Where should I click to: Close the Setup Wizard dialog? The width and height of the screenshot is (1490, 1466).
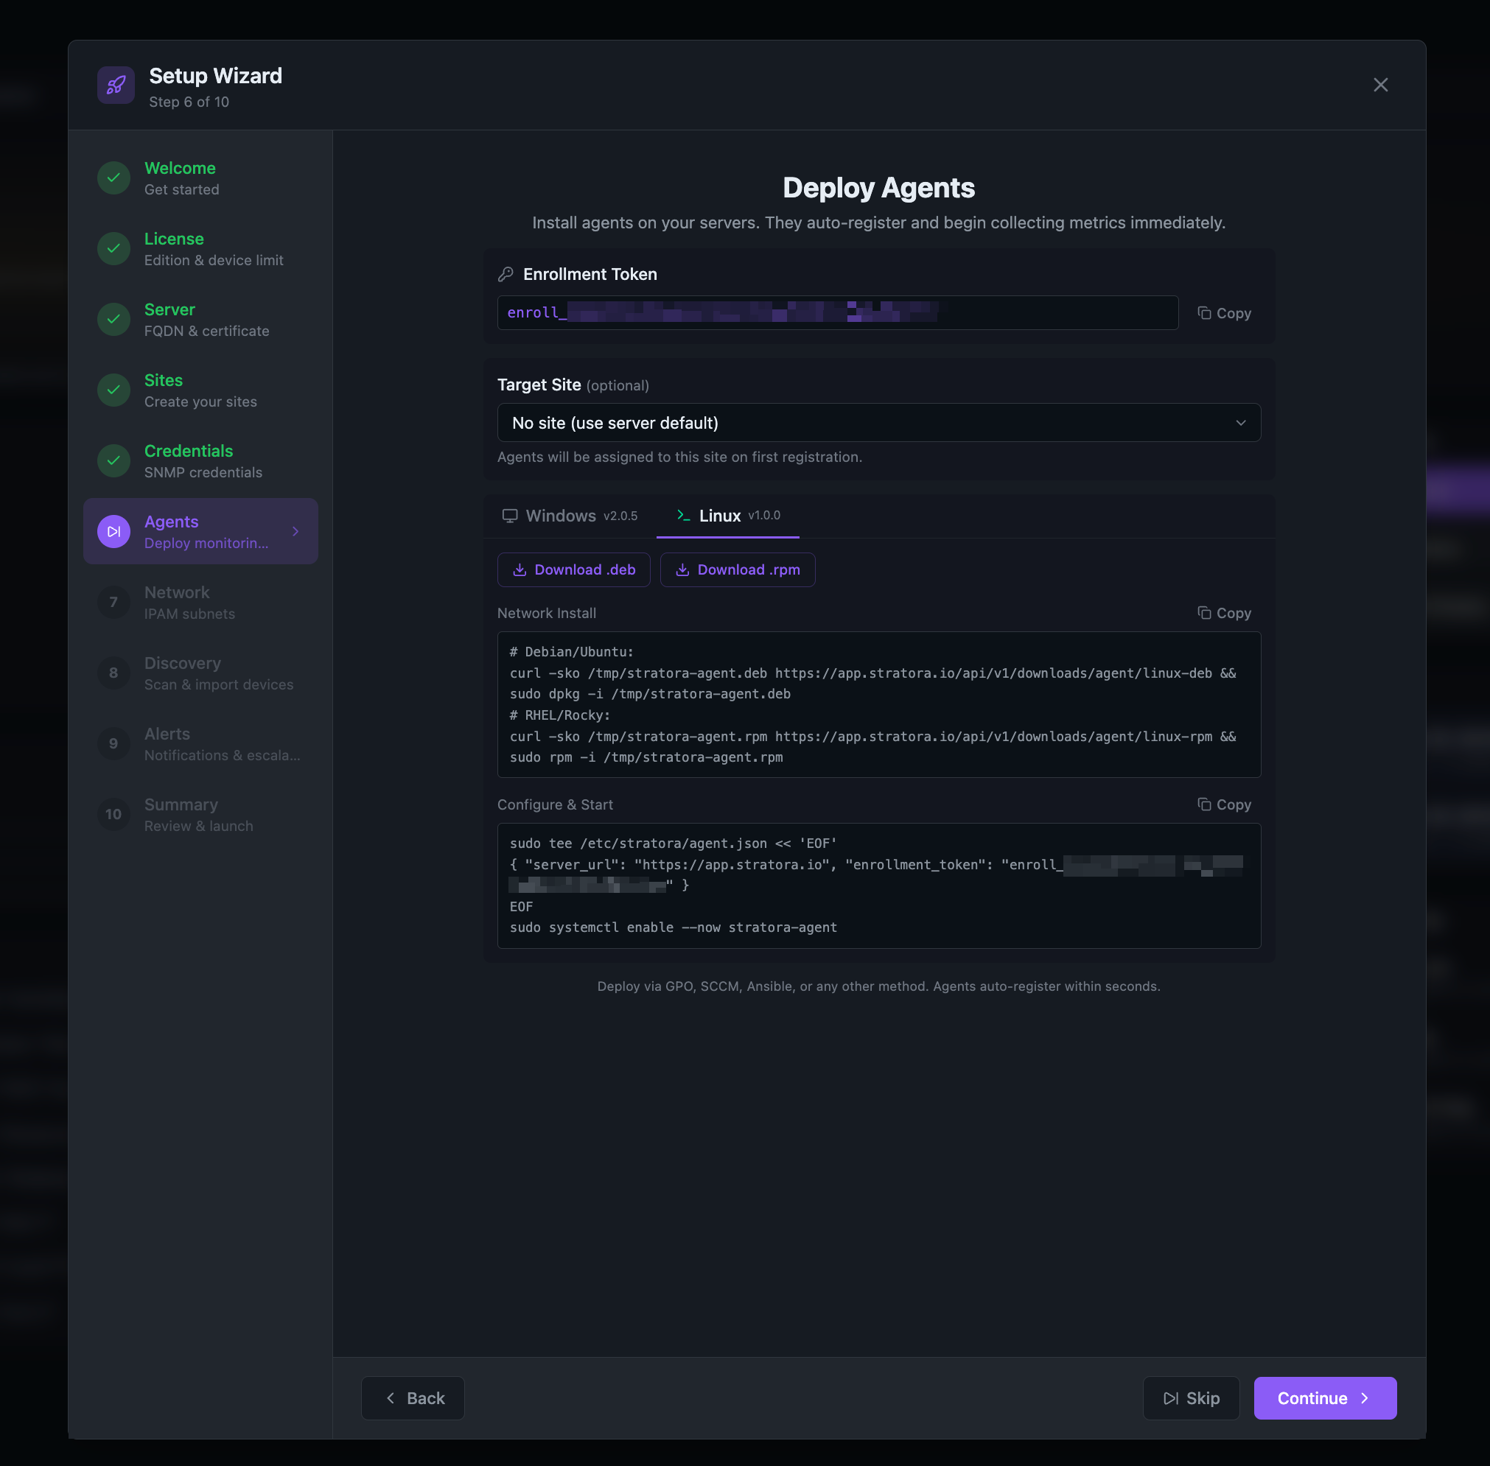tap(1381, 85)
